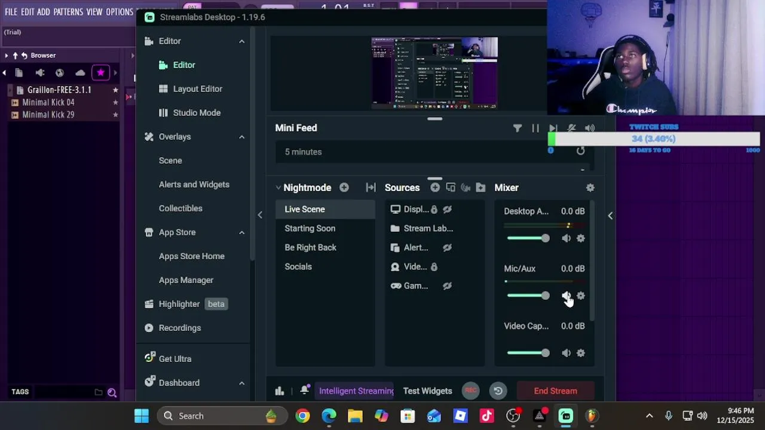This screenshot has width=765, height=430.
Task: Click refresh icon in Mini Feed row
Action: pyautogui.click(x=580, y=151)
